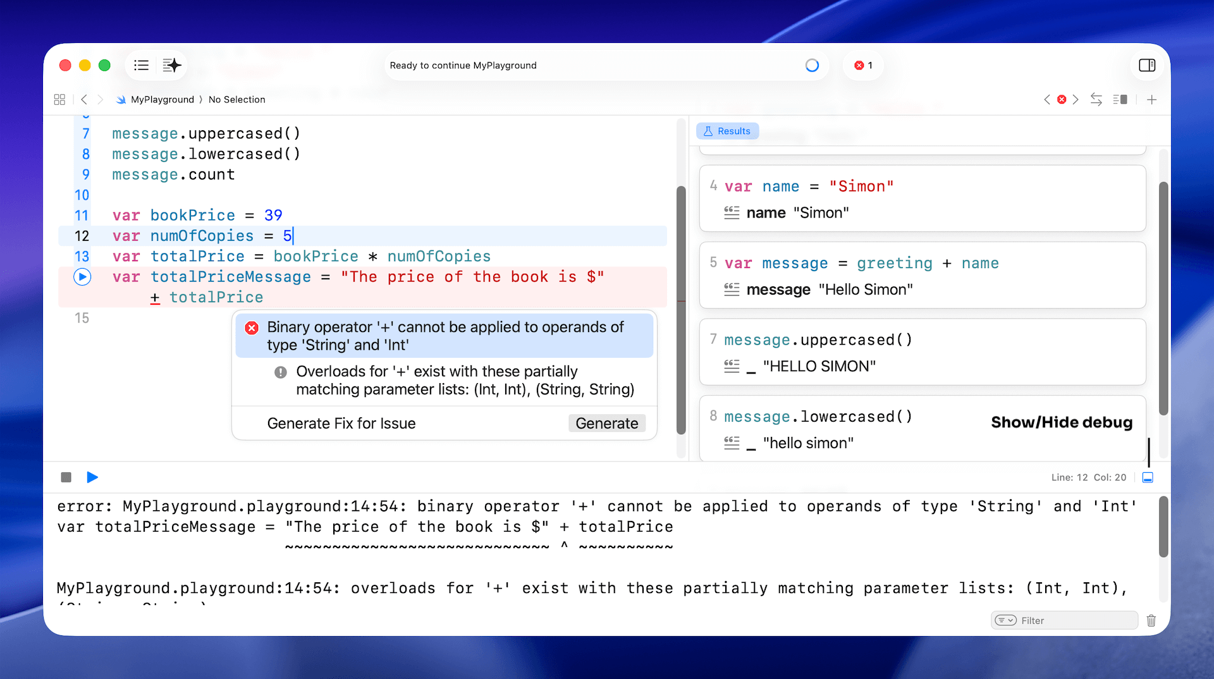Clear console with trash icon
Viewport: 1214px width, 679px height.
(1151, 620)
